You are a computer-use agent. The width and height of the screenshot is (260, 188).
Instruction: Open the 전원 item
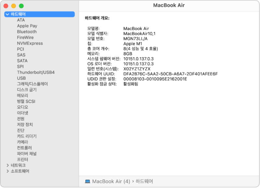coord(21,119)
